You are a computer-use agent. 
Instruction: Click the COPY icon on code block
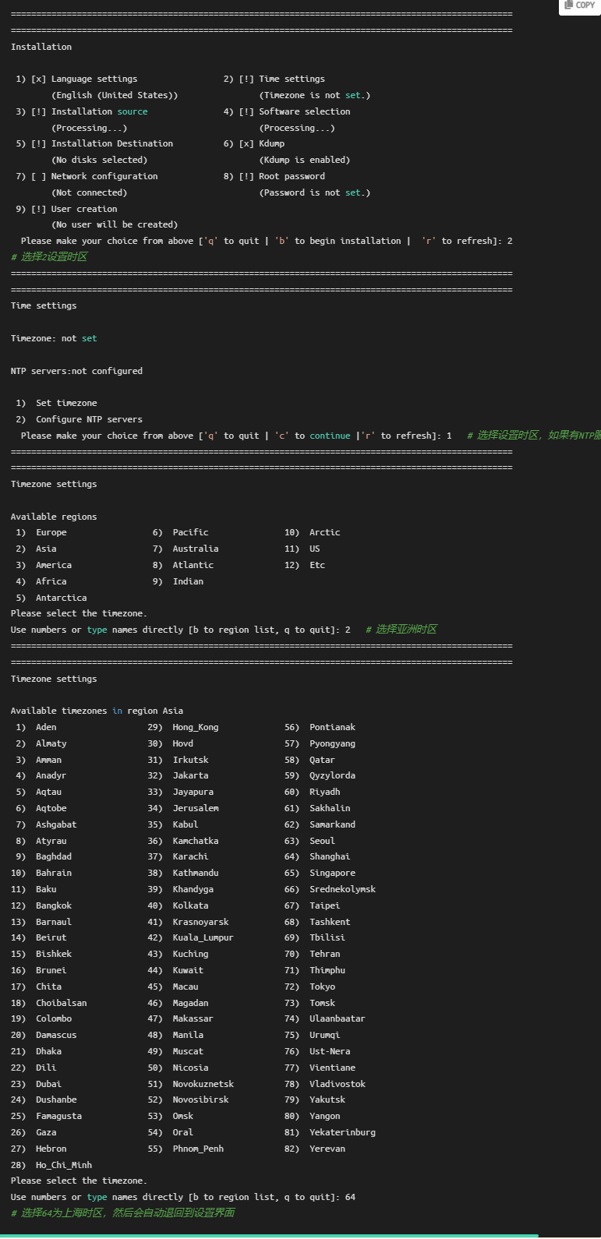(580, 5)
